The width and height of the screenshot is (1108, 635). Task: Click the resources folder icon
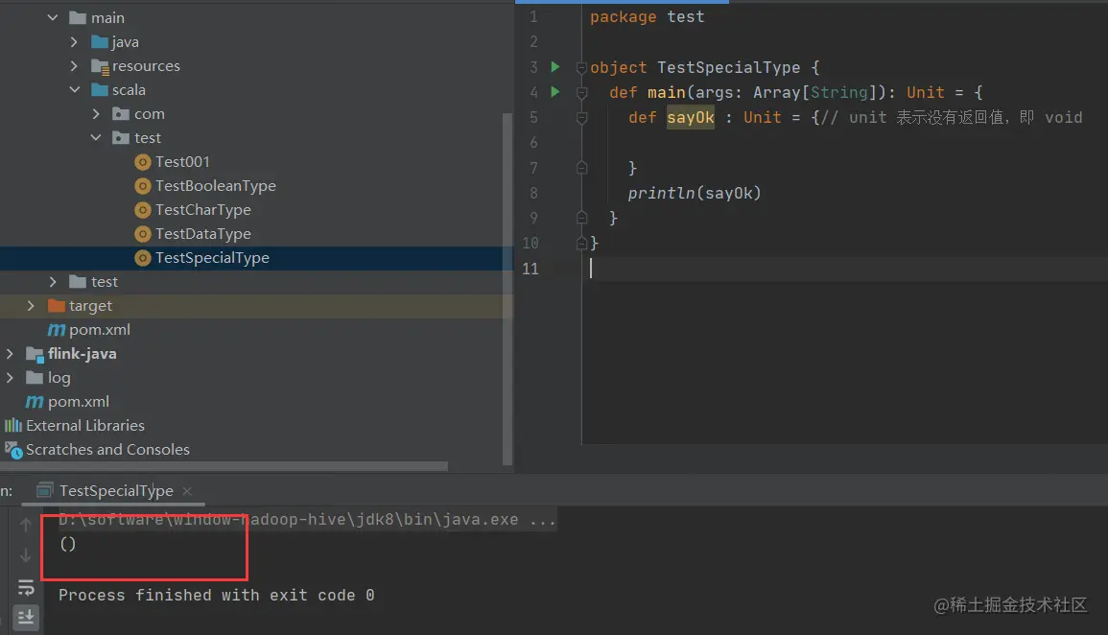click(100, 66)
